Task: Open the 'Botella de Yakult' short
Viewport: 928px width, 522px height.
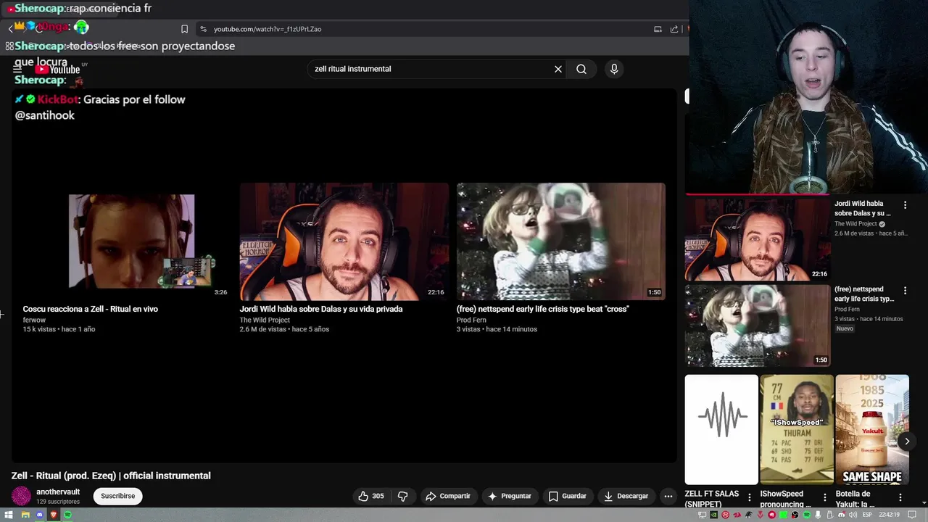Action: [872, 429]
